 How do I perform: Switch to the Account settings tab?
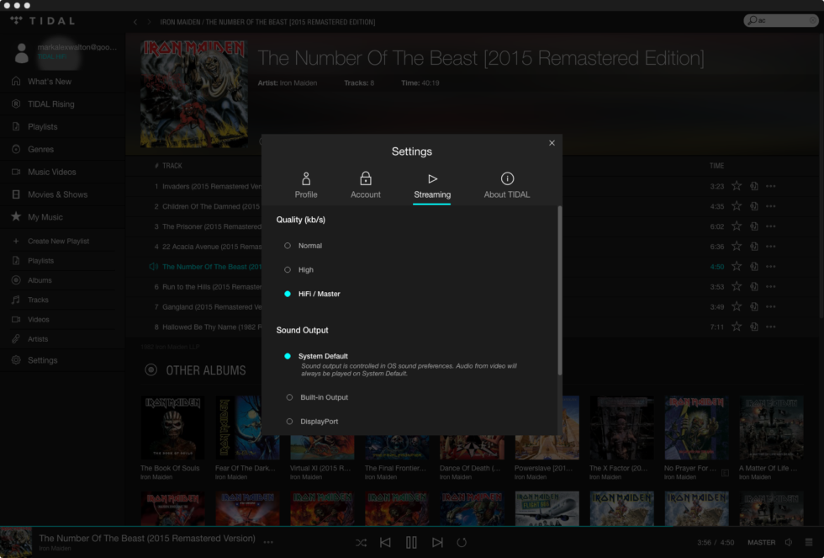pos(365,186)
